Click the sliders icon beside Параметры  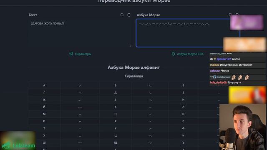[x=71, y=54]
